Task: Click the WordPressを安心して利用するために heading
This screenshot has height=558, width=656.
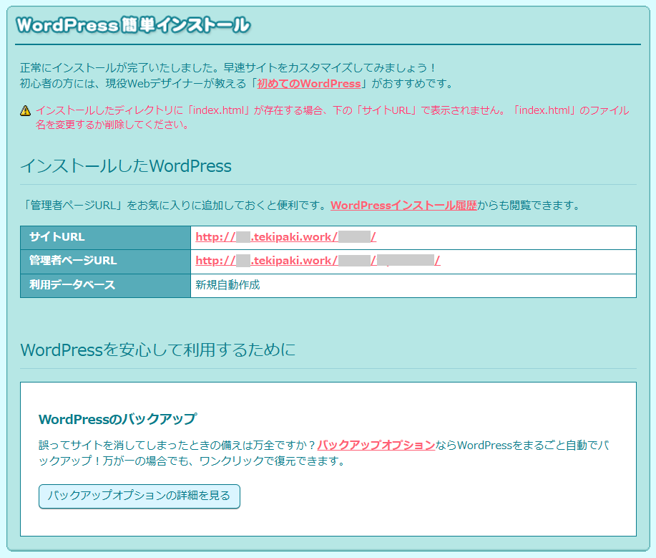Action: pyautogui.click(x=157, y=350)
